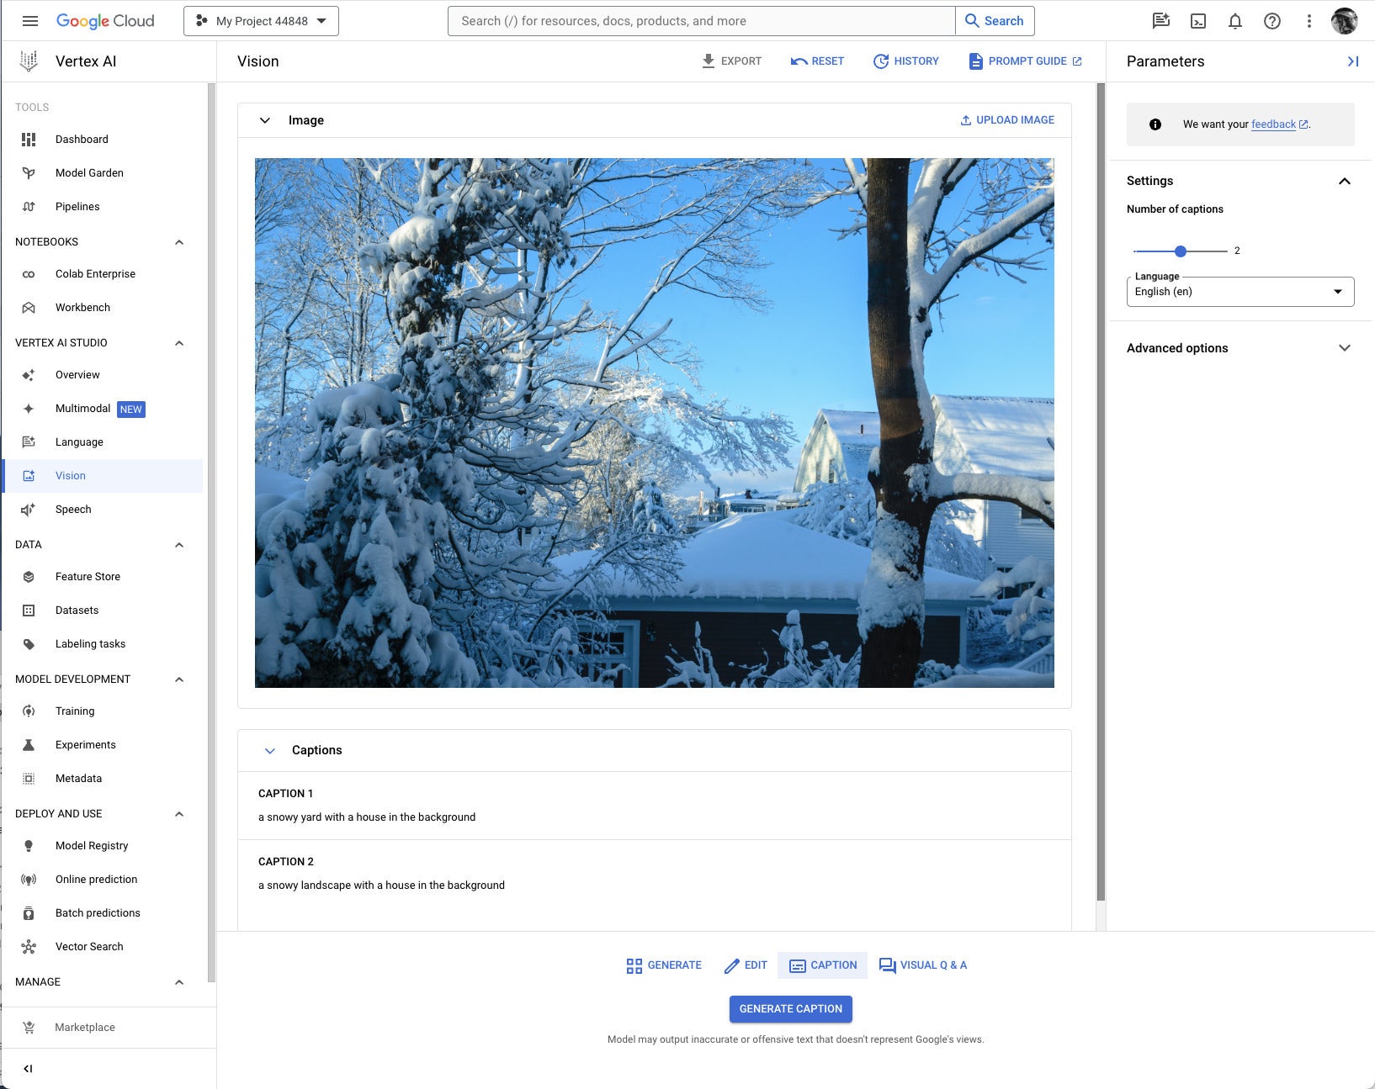Collapse the MODEL DEVELOPMENT section
The image size is (1375, 1089).
pyautogui.click(x=178, y=679)
